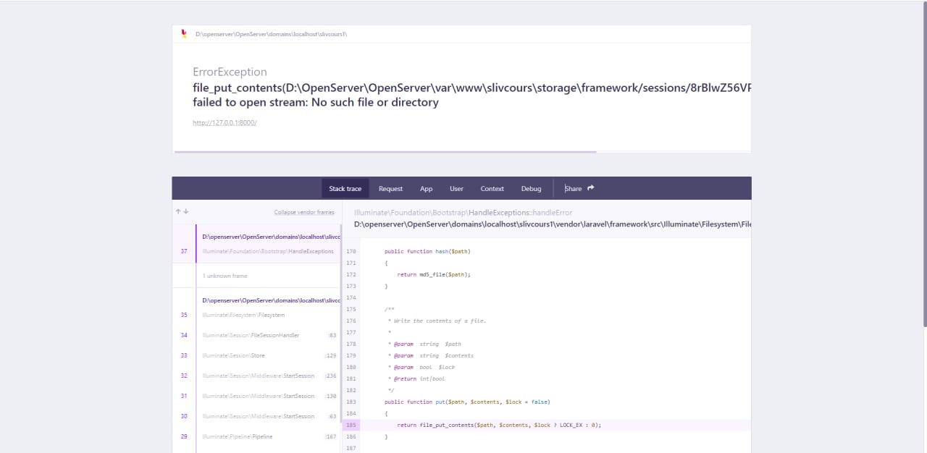This screenshot has width=927, height=453.
Task: Select frame 31 StartSession line 130
Action: tap(256, 396)
